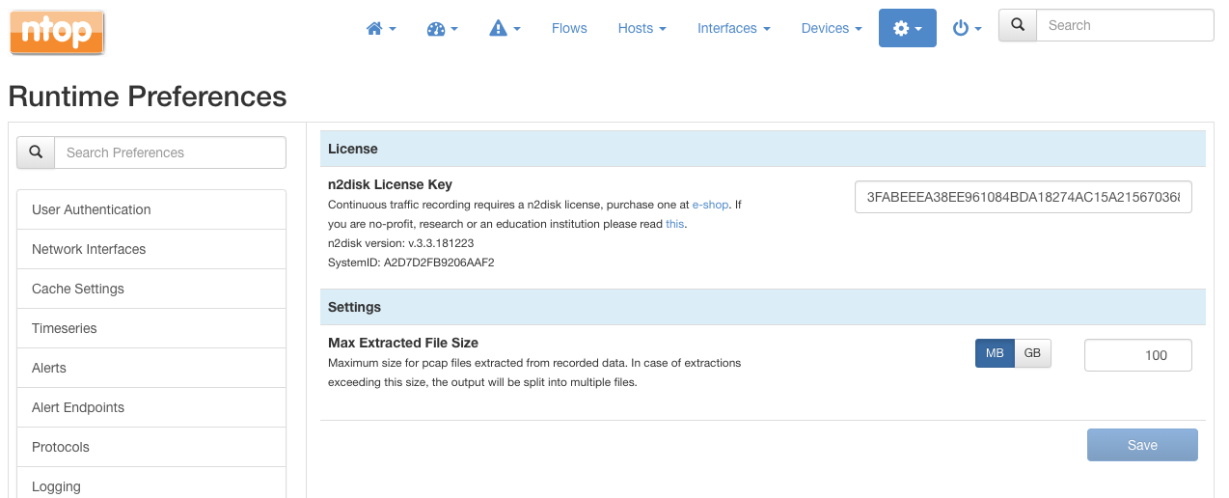This screenshot has height=498, width=1229.
Task: Follow the e-shop link
Action: coord(710,205)
